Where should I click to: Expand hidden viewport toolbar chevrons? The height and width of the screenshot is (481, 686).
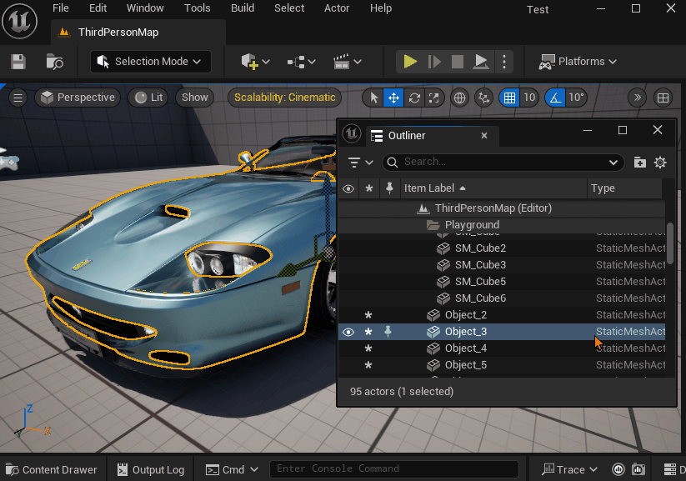pos(638,98)
